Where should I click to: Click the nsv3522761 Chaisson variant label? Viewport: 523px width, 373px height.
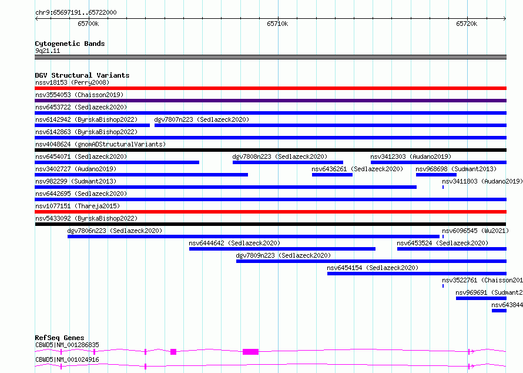pyautogui.click(x=482, y=280)
